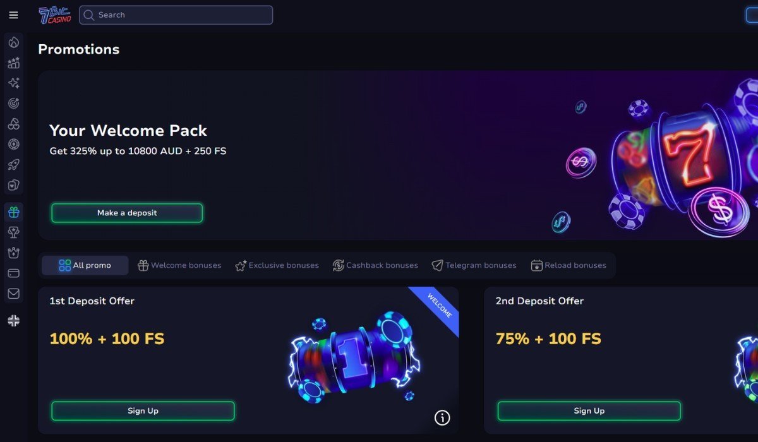Open the envelope messages icon

[13, 294]
